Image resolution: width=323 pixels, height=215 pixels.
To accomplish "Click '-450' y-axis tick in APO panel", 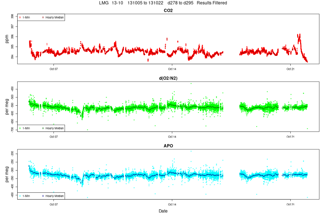I will coord(12,195).
